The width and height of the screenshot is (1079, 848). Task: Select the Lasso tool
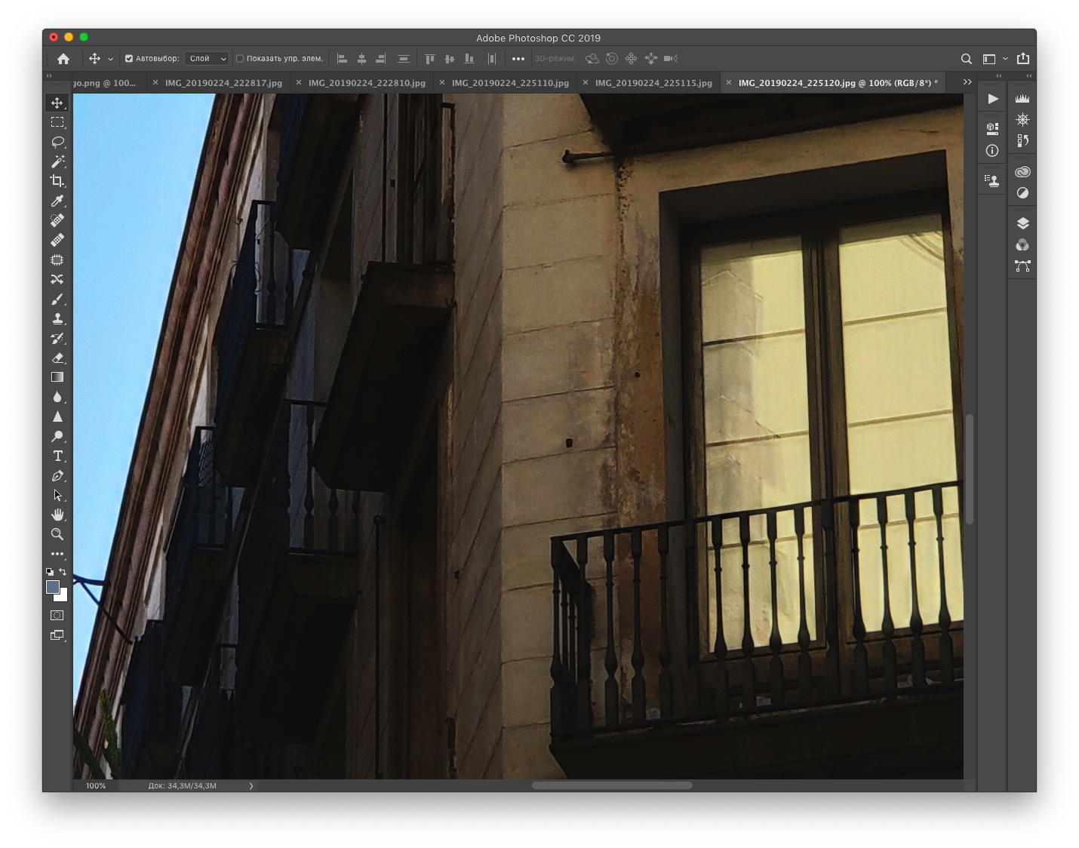(57, 142)
